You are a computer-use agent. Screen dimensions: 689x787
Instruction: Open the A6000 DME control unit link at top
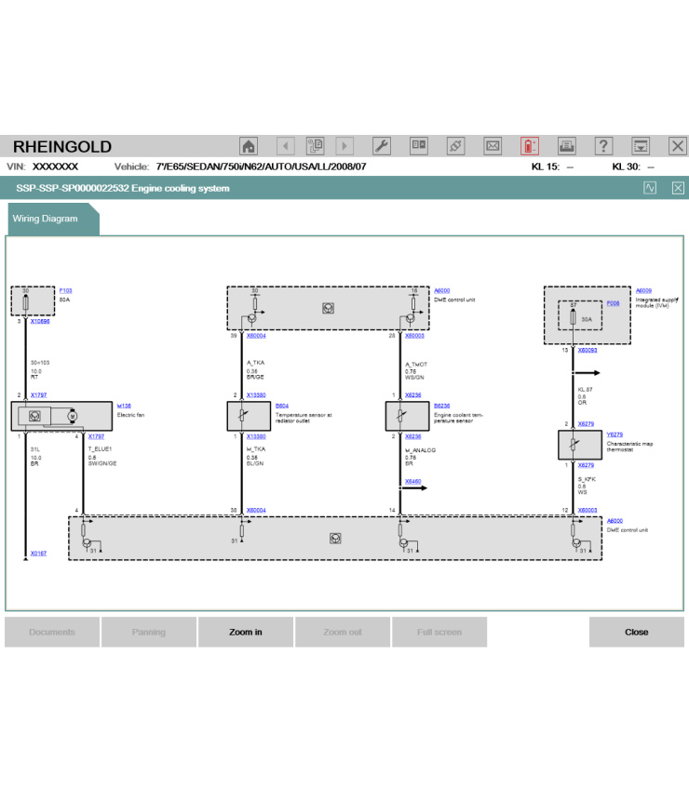click(441, 291)
